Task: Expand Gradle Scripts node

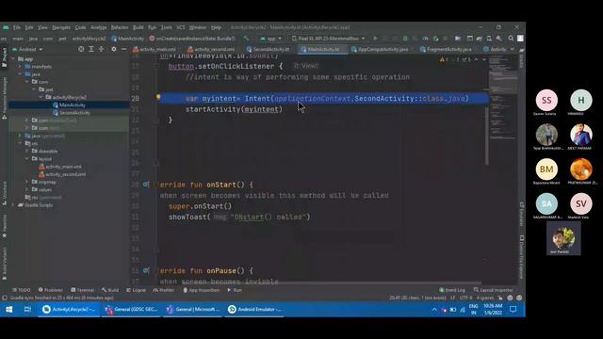Action: pos(13,205)
